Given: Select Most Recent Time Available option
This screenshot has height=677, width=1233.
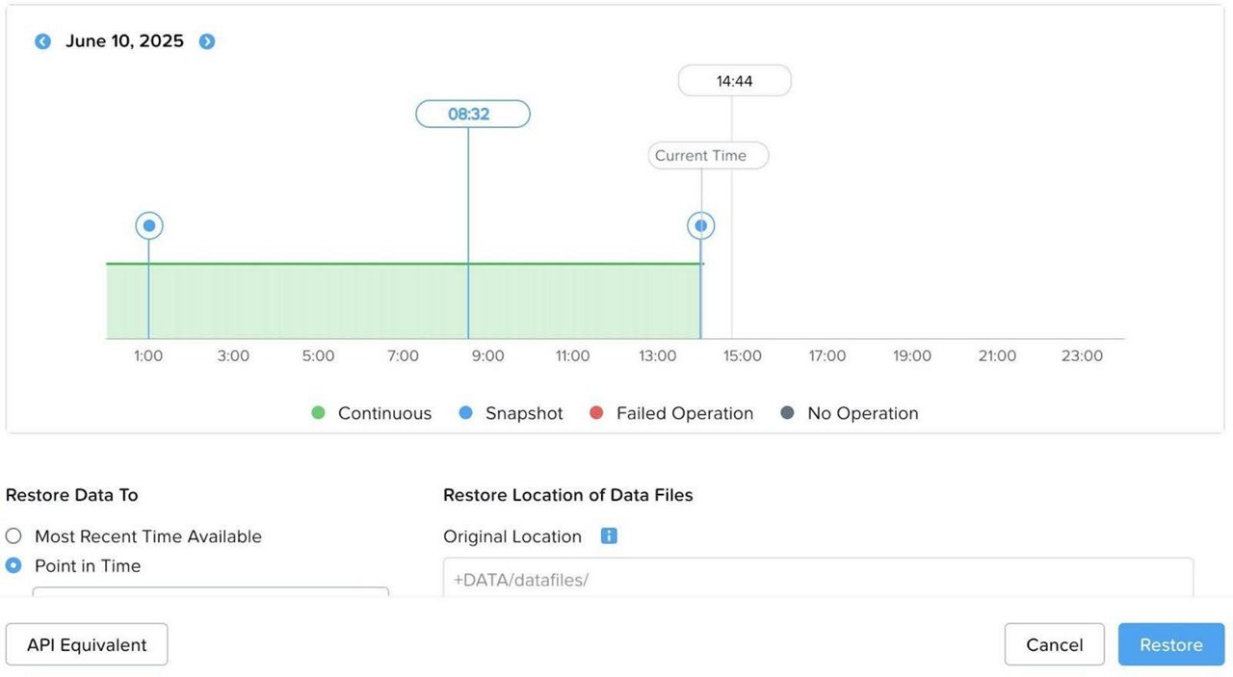Looking at the screenshot, I should pos(13,536).
